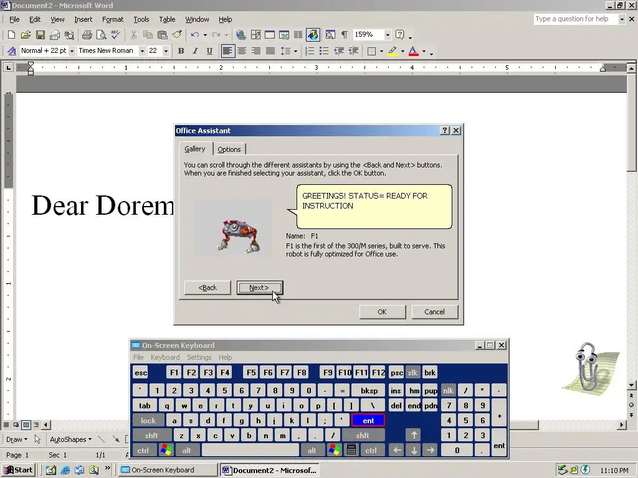
Task: Toggle the Drawing toolbar icon
Action: (313, 35)
